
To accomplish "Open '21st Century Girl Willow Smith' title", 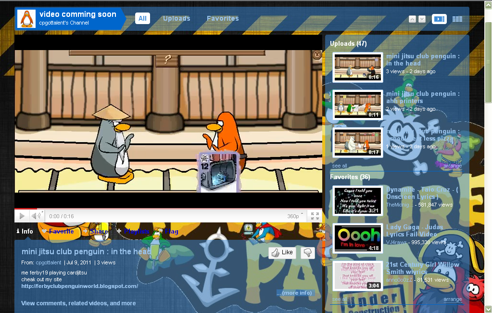I will 423,268.
